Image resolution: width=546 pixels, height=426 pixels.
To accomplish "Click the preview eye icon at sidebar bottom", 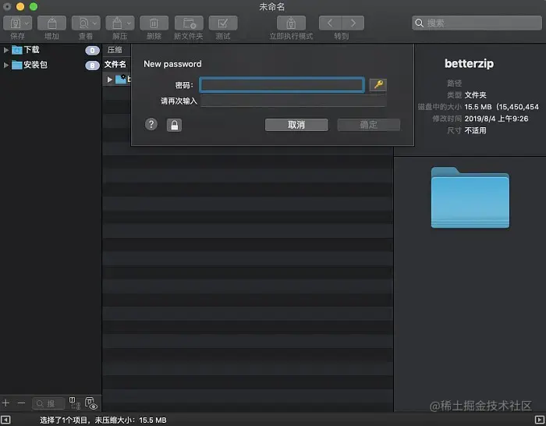I will (91, 403).
